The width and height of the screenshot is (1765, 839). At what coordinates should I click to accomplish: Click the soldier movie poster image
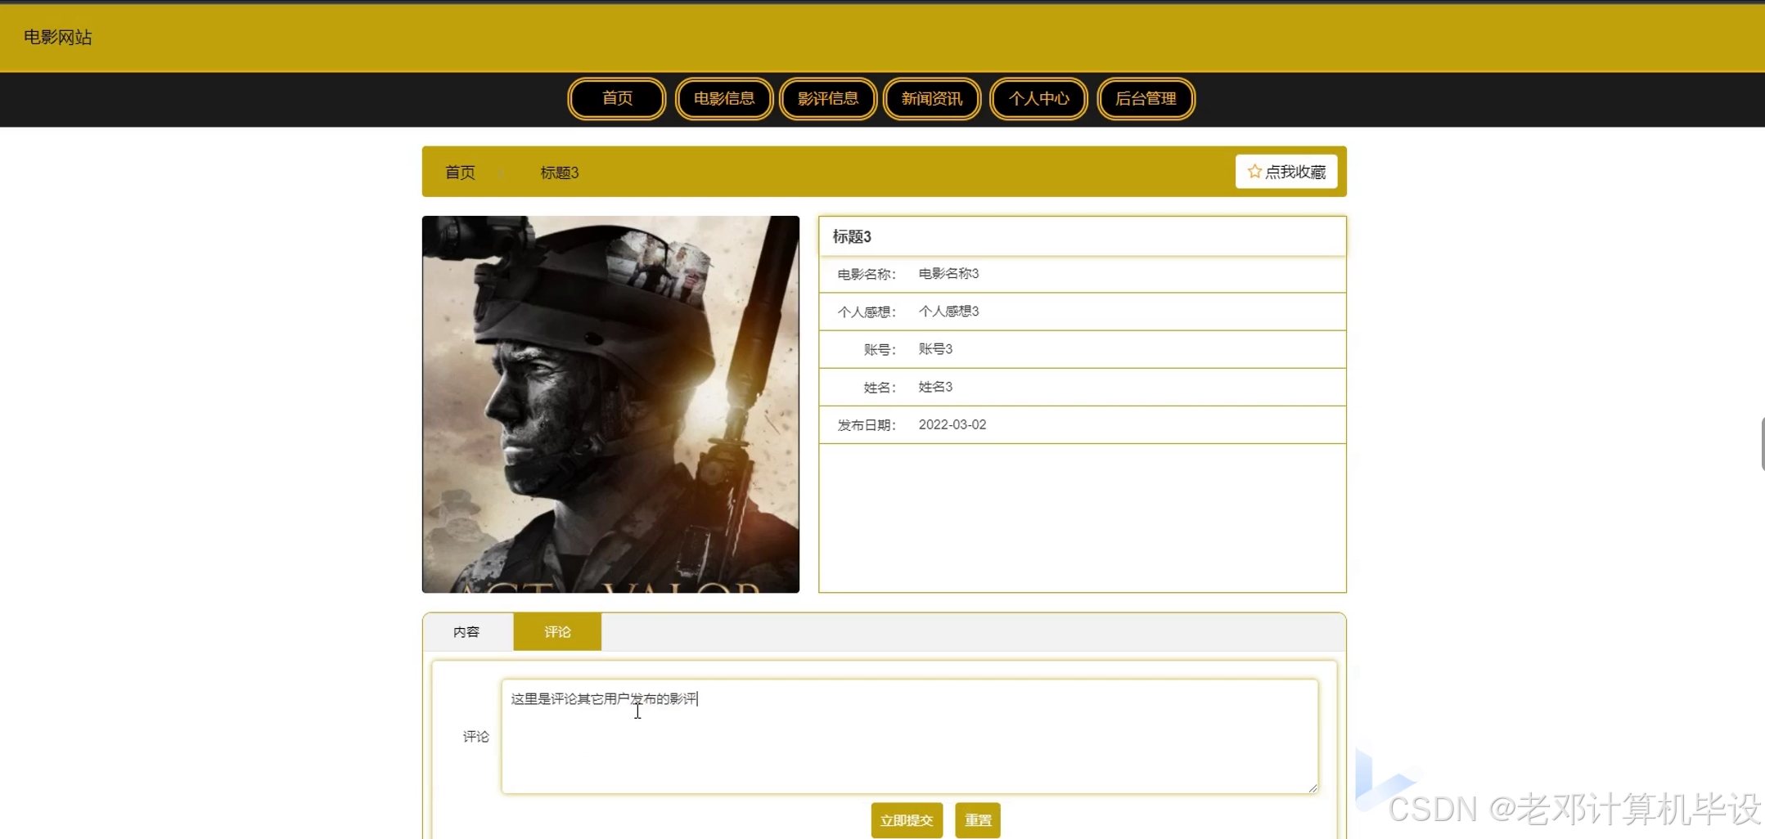610,404
